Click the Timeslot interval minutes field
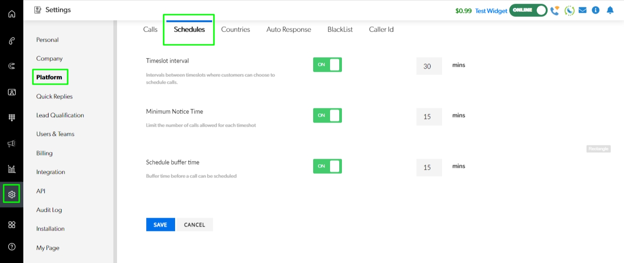Screen dimensions: 624x263 pyautogui.click(x=429, y=66)
